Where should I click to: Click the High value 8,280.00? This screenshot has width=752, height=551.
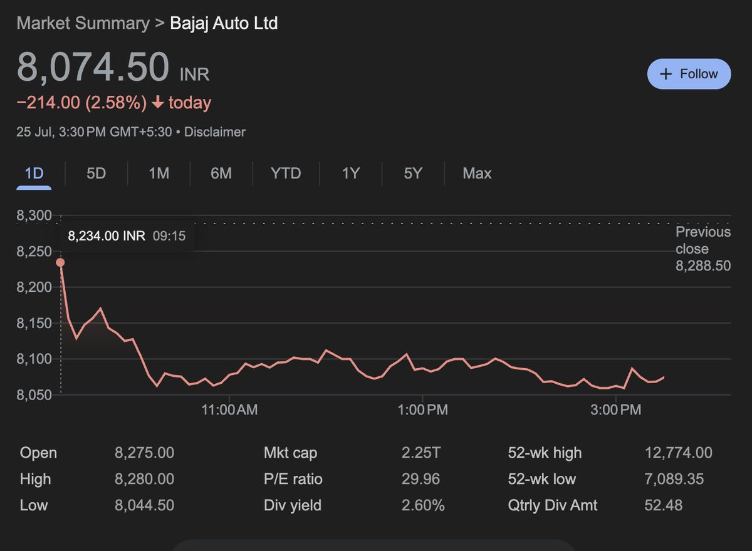[144, 479]
